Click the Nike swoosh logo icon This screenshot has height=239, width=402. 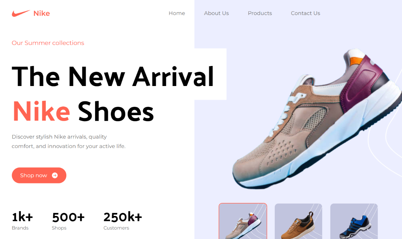(21, 13)
